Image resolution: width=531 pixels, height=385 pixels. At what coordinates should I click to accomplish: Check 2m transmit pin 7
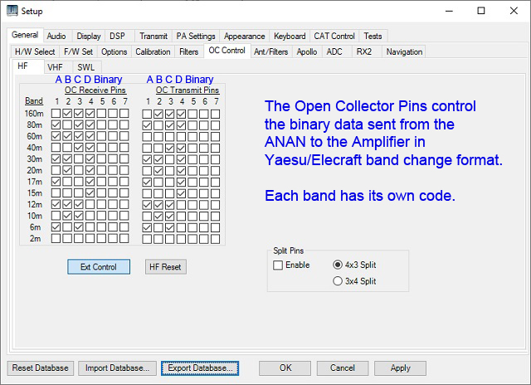click(x=216, y=239)
